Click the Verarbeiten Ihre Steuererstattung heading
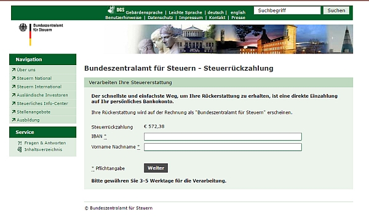The image size is (369, 223). [130, 82]
